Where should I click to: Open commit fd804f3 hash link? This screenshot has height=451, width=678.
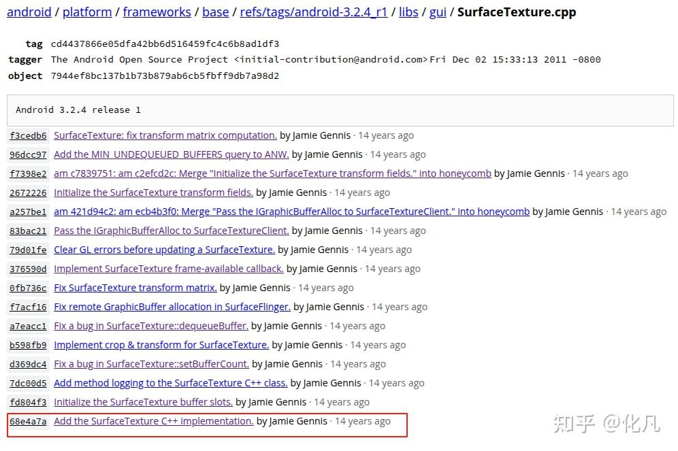[27, 402]
